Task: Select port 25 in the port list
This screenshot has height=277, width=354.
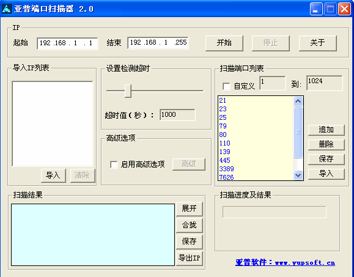Action: pyautogui.click(x=256, y=117)
